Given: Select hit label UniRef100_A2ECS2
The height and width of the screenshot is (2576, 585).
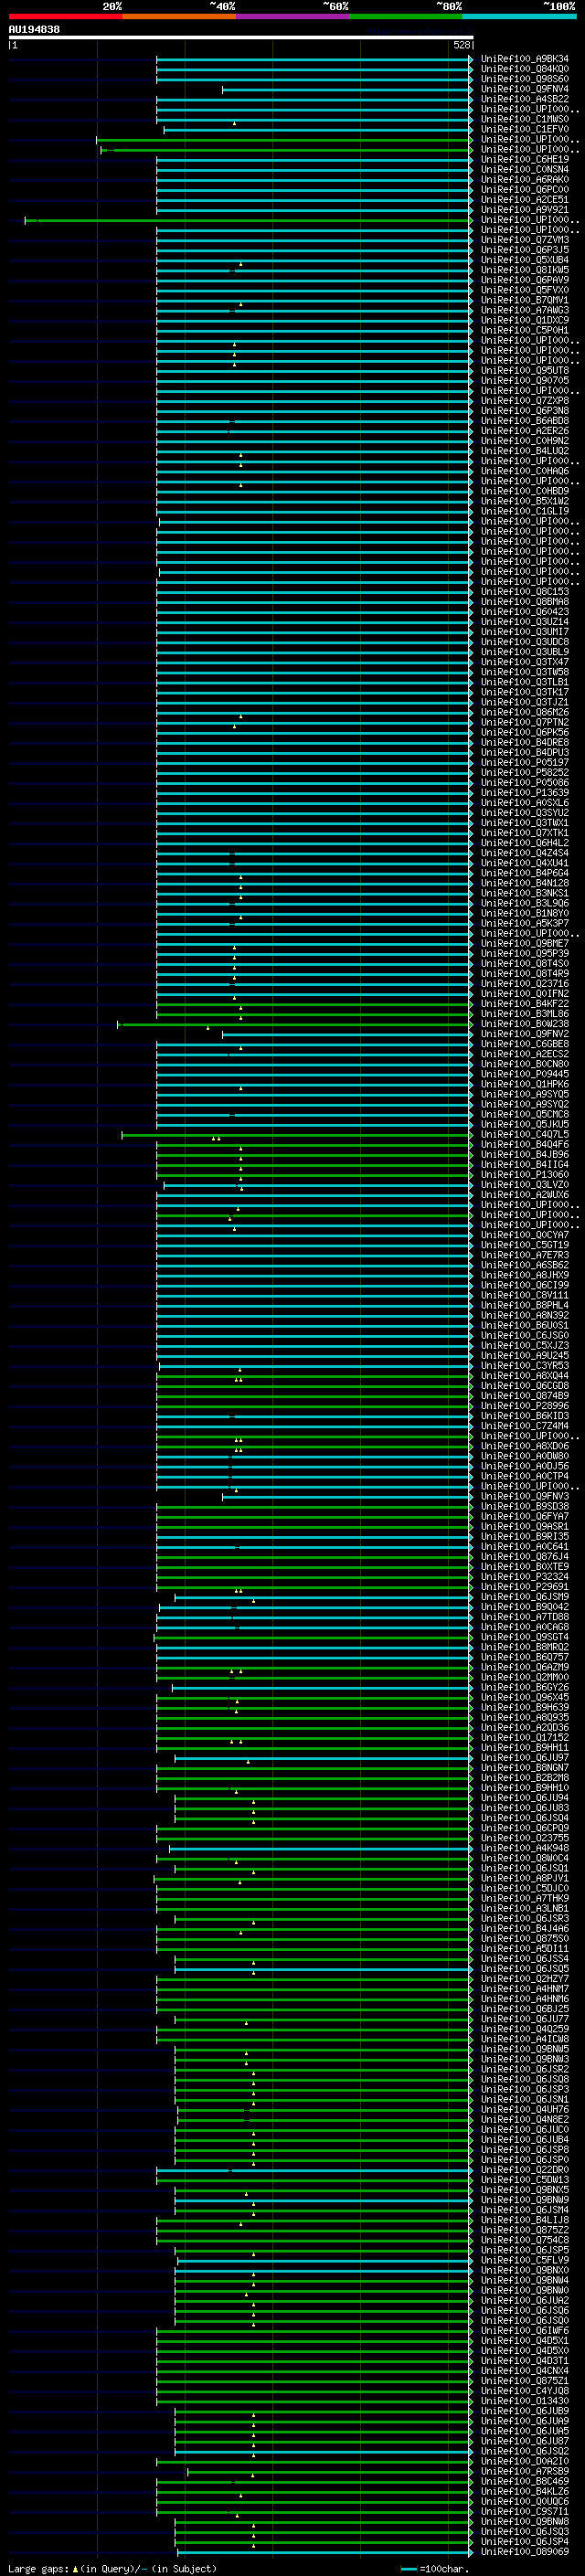Looking at the screenshot, I should 524,1054.
